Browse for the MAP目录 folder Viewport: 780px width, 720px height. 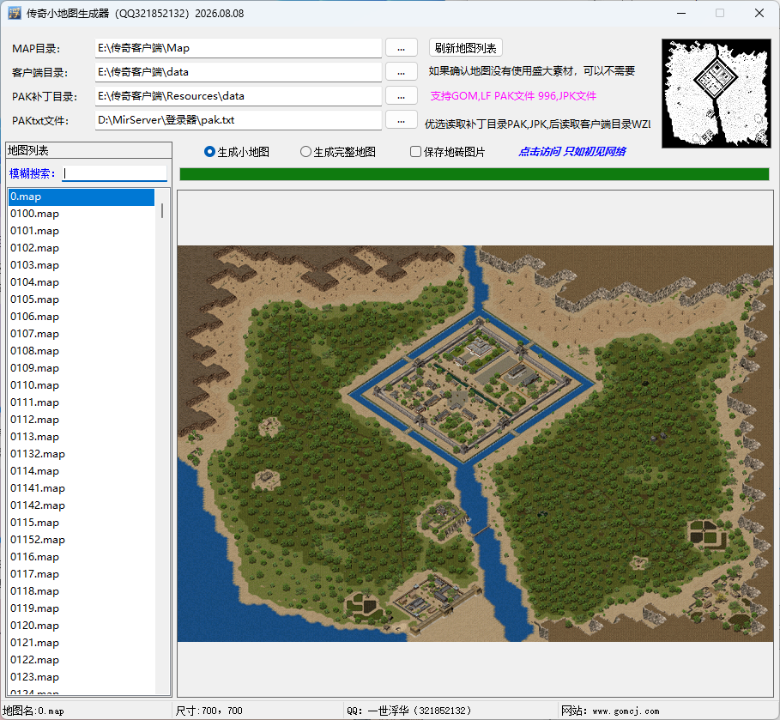pyautogui.click(x=402, y=48)
